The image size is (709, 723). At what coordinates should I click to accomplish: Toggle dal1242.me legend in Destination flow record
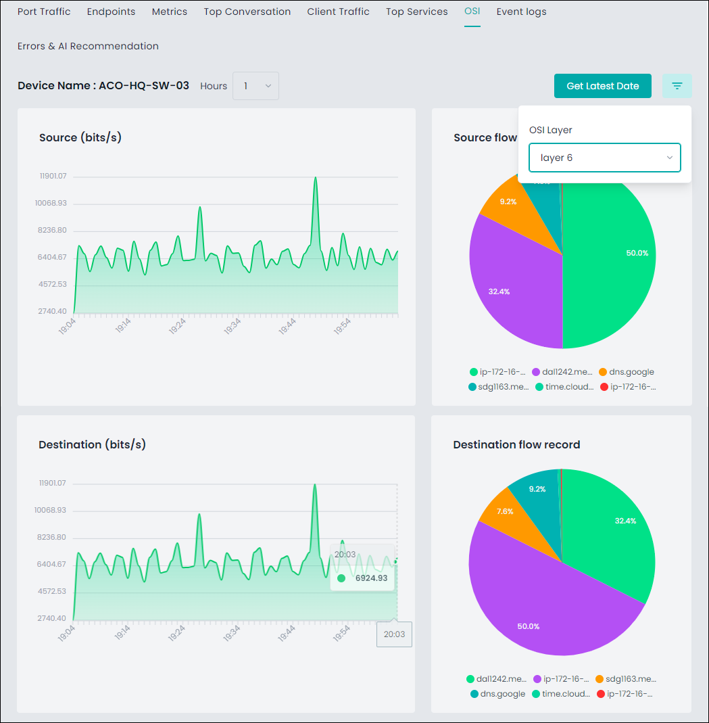tap(497, 679)
